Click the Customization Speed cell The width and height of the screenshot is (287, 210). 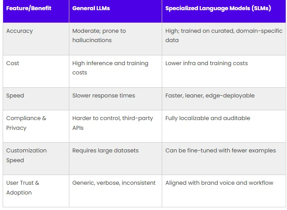26,155
